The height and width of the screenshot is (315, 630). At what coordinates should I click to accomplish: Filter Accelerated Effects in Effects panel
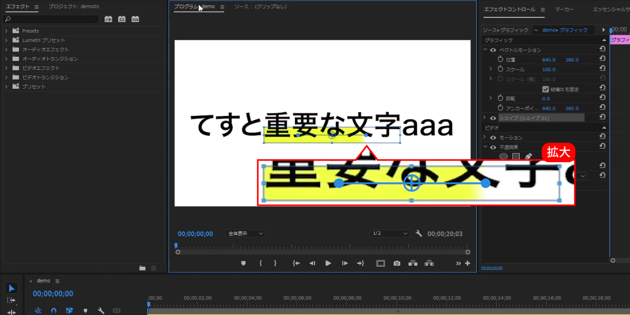109,19
